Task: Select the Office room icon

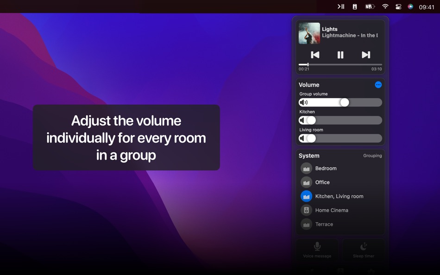Action: (307, 182)
